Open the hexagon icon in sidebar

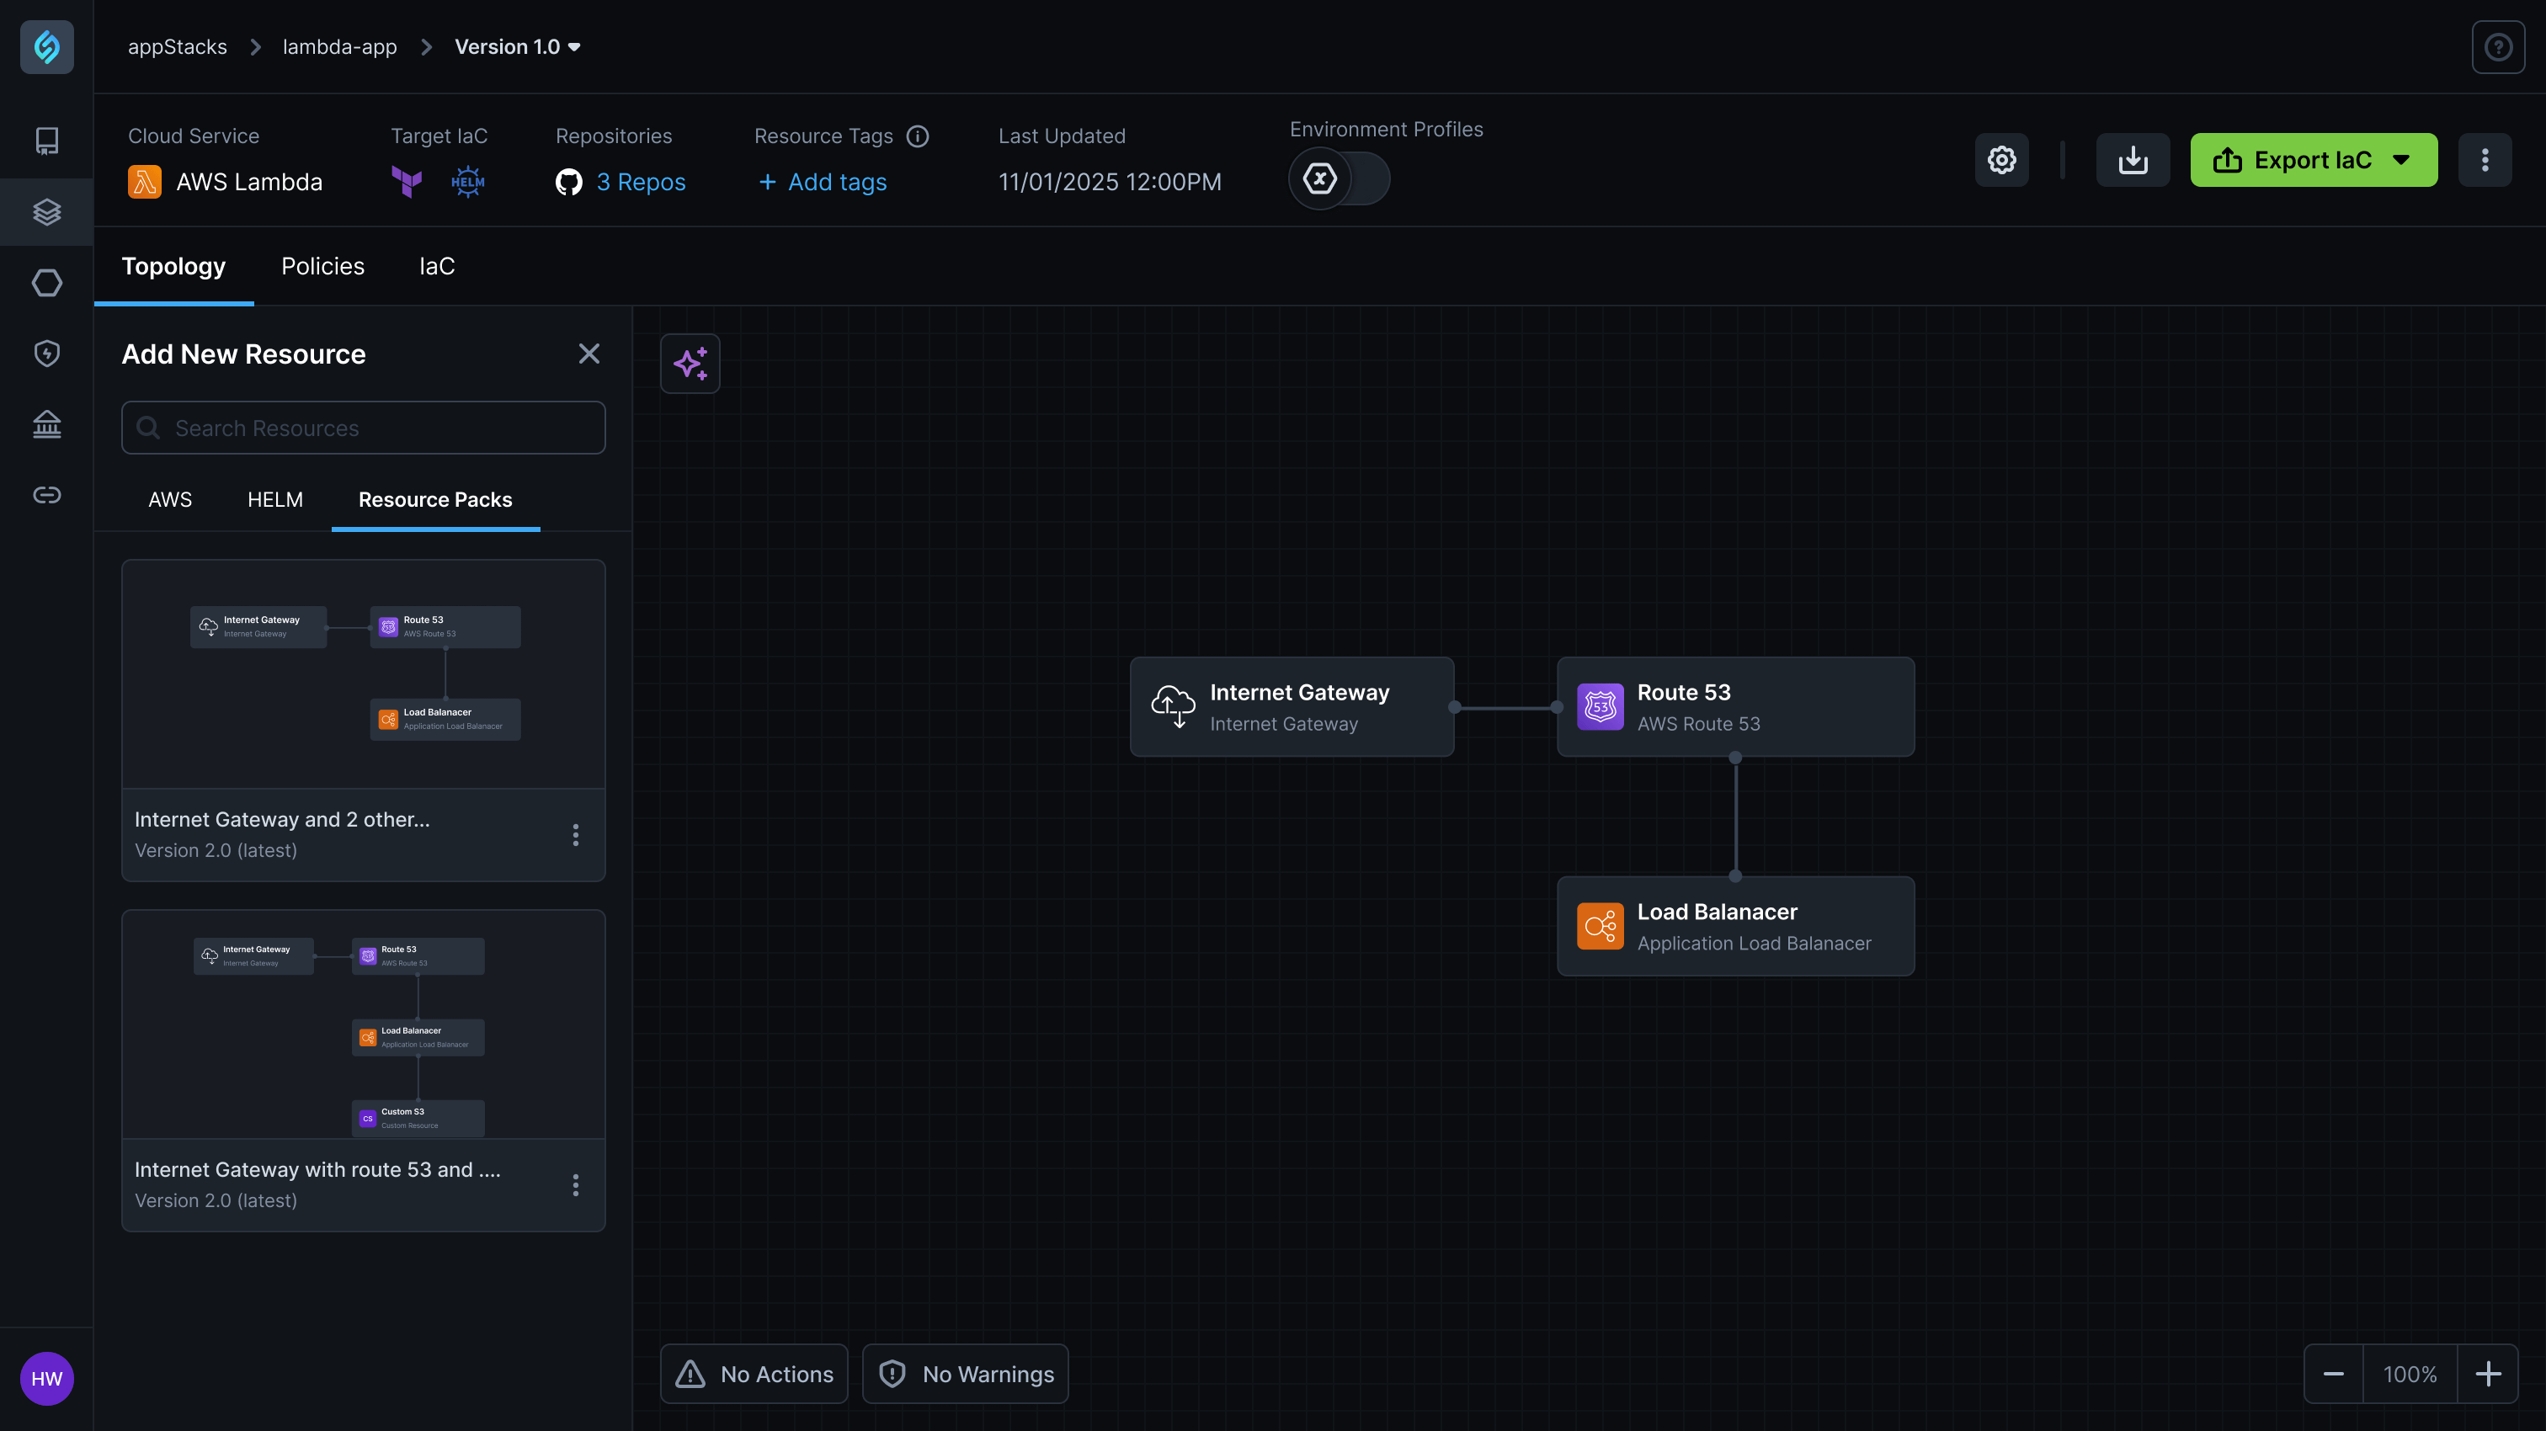coord(46,283)
